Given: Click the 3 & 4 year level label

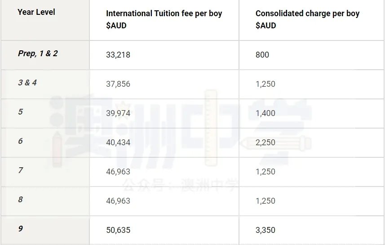Looking at the screenshot, I should tap(27, 83).
